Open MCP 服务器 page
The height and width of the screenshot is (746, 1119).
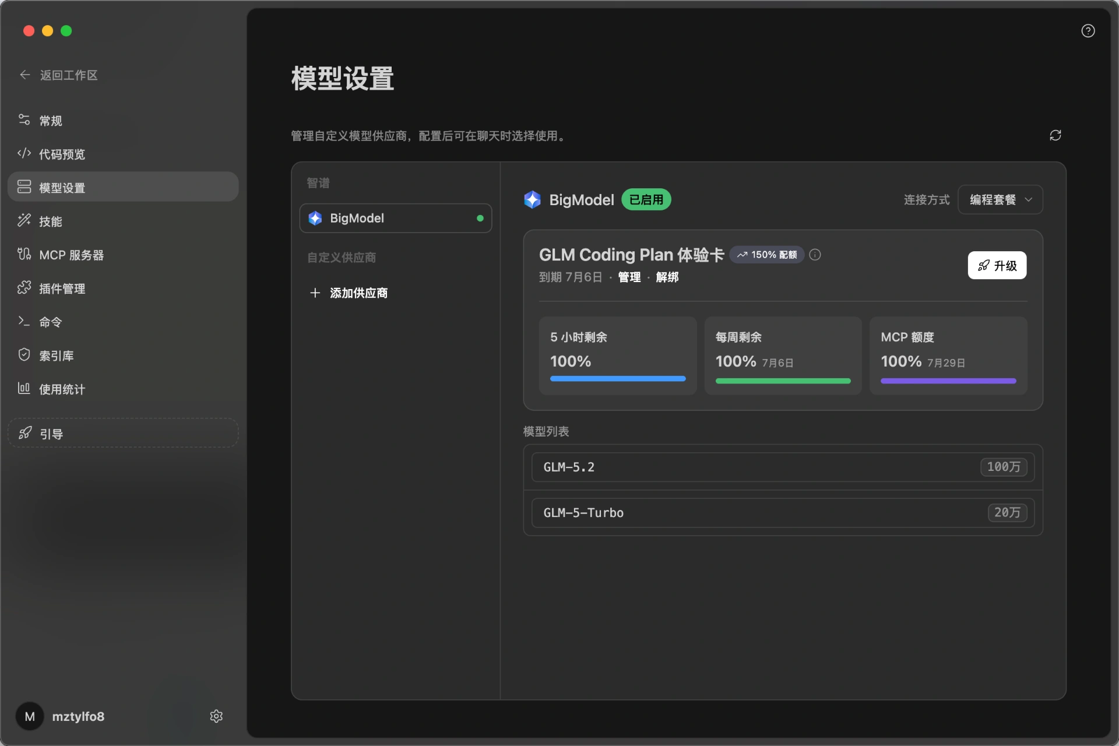[x=123, y=255]
